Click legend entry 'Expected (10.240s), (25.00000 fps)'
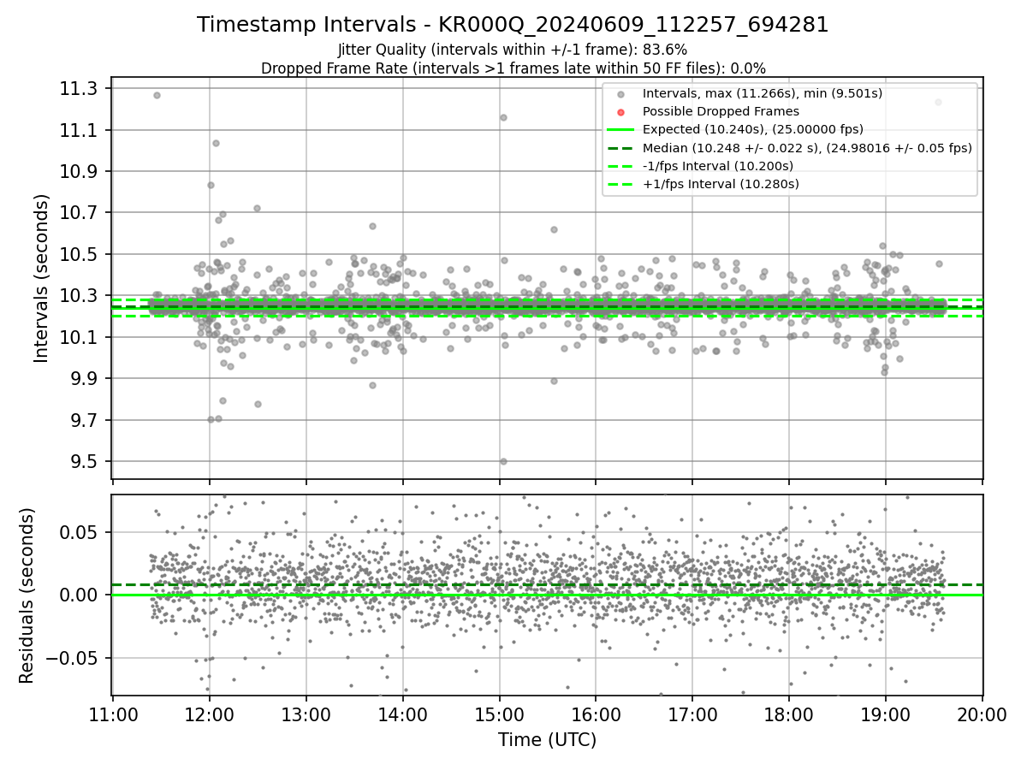The width and height of the screenshot is (1027, 770). click(753, 129)
